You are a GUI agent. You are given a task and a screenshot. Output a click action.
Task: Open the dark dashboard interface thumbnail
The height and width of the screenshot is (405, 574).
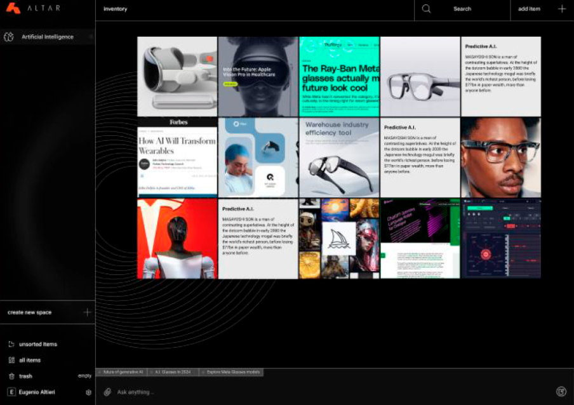501,239
